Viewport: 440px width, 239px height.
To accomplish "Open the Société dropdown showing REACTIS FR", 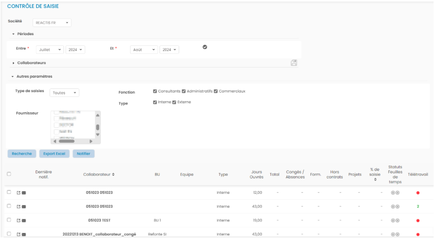I will 52,23.
